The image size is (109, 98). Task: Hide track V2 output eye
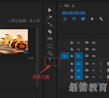pos(94,49)
